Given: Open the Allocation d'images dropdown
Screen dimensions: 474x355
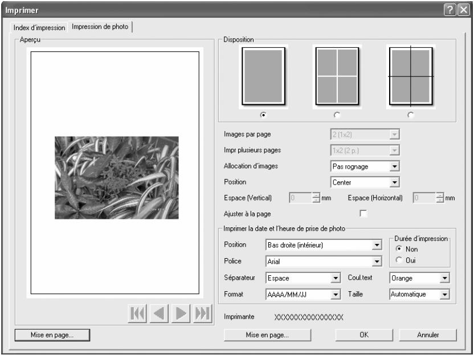Looking at the screenshot, I should [365, 166].
